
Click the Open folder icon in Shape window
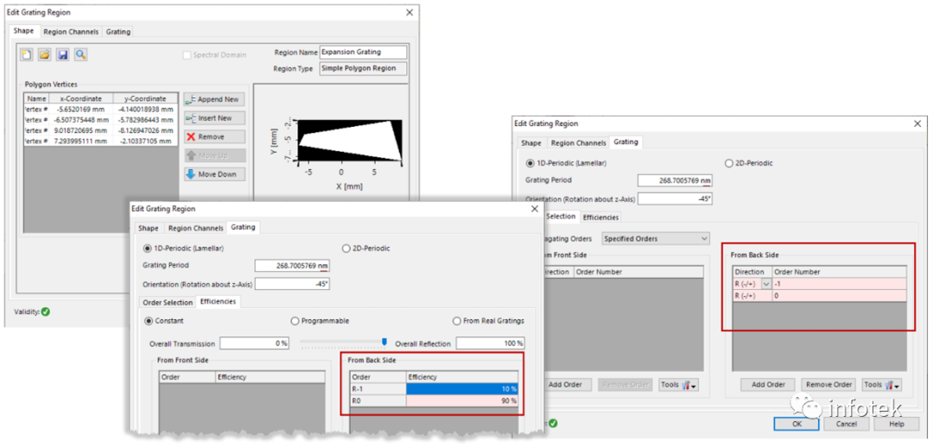45,54
